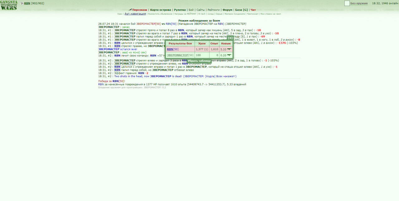Screen dimensions: 399x201
Task: Click the -1376 damage value
Action: pyautogui.click(x=282, y=43)
